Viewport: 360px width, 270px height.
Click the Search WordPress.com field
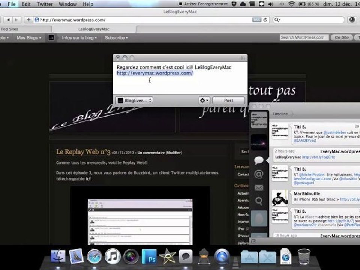304,37
